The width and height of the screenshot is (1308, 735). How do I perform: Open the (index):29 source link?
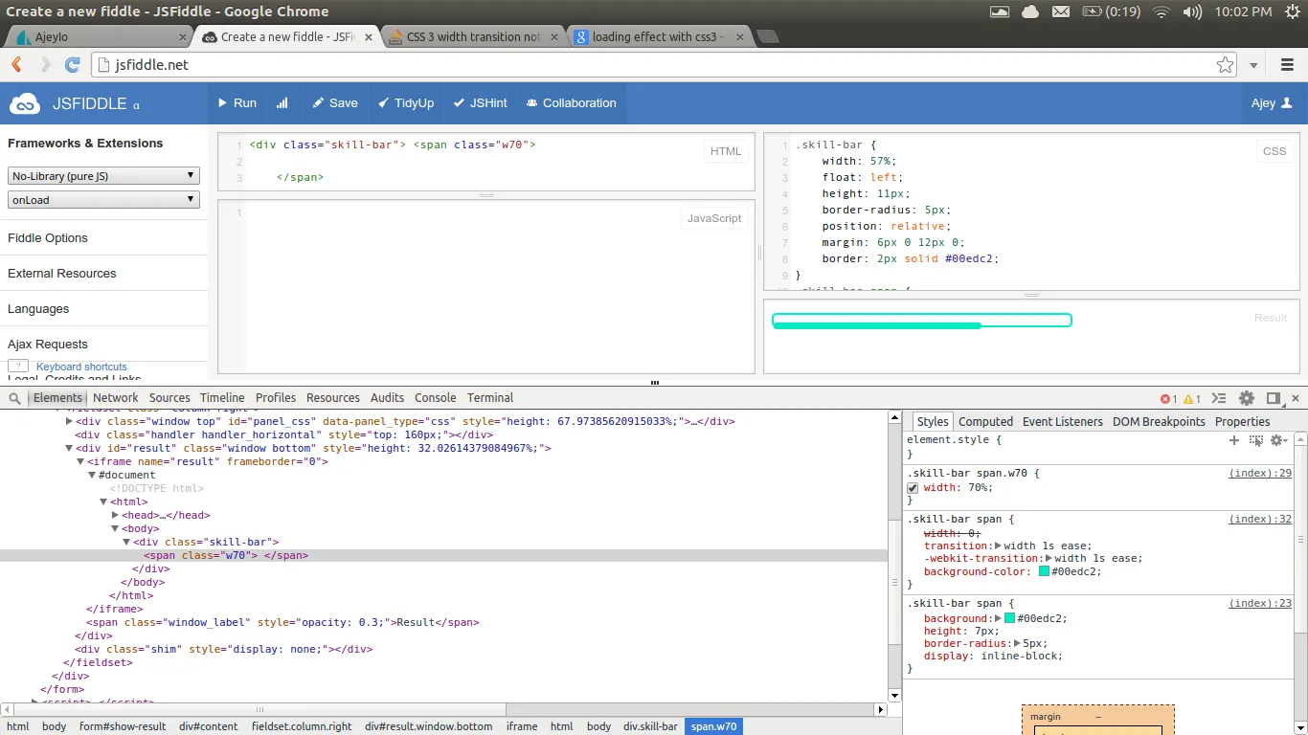click(x=1260, y=474)
